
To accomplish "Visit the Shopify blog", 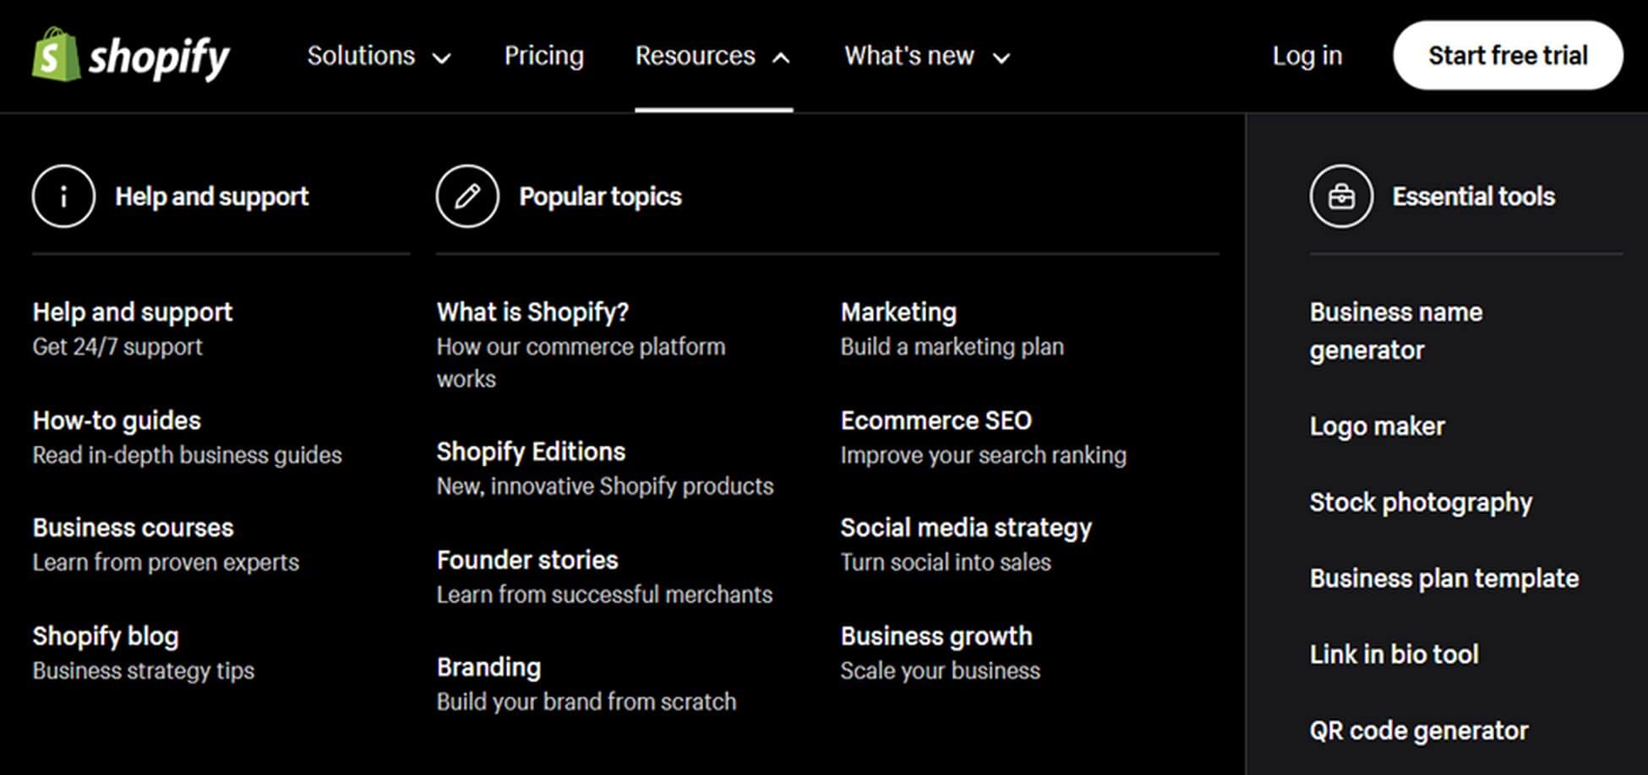I will click(105, 636).
